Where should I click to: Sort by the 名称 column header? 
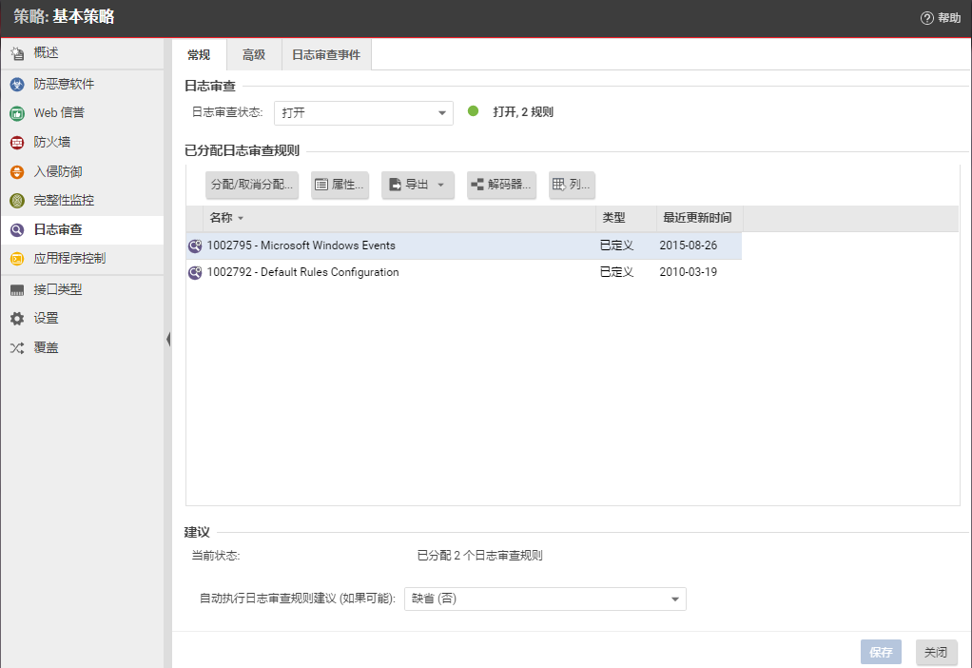221,218
